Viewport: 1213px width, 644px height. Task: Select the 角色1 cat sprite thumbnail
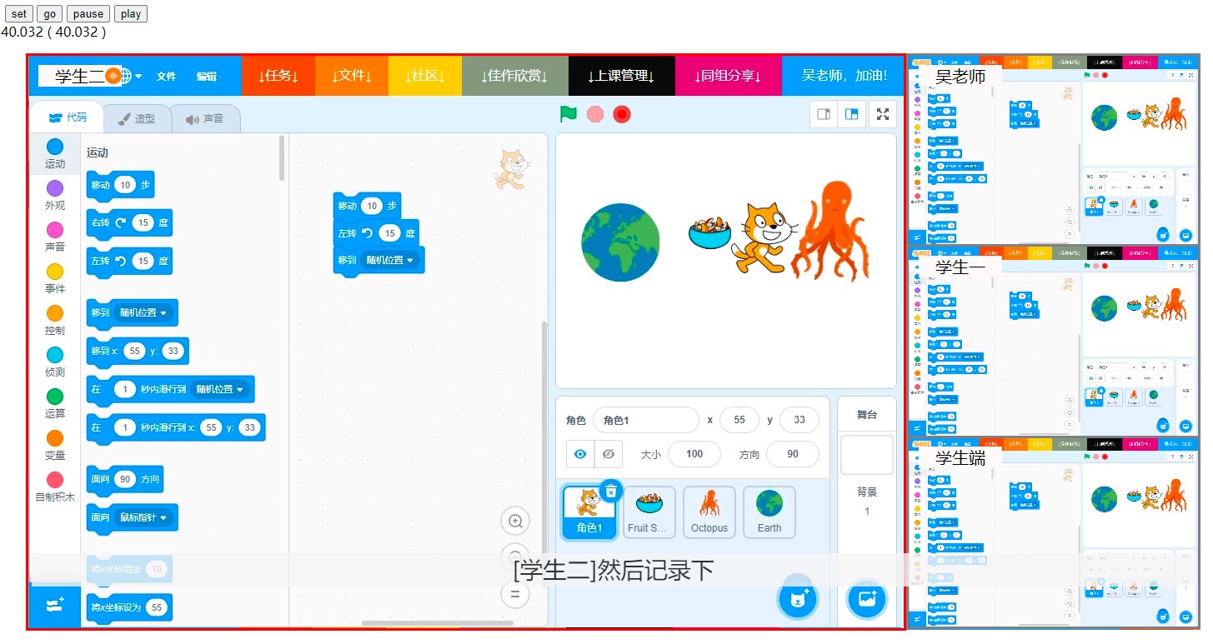click(x=589, y=512)
